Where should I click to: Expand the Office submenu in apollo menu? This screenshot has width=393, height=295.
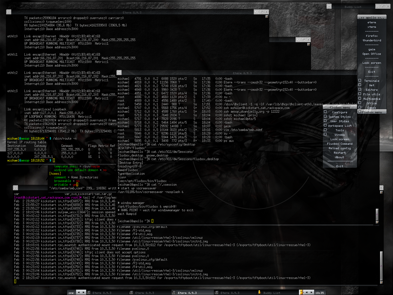click(372, 103)
